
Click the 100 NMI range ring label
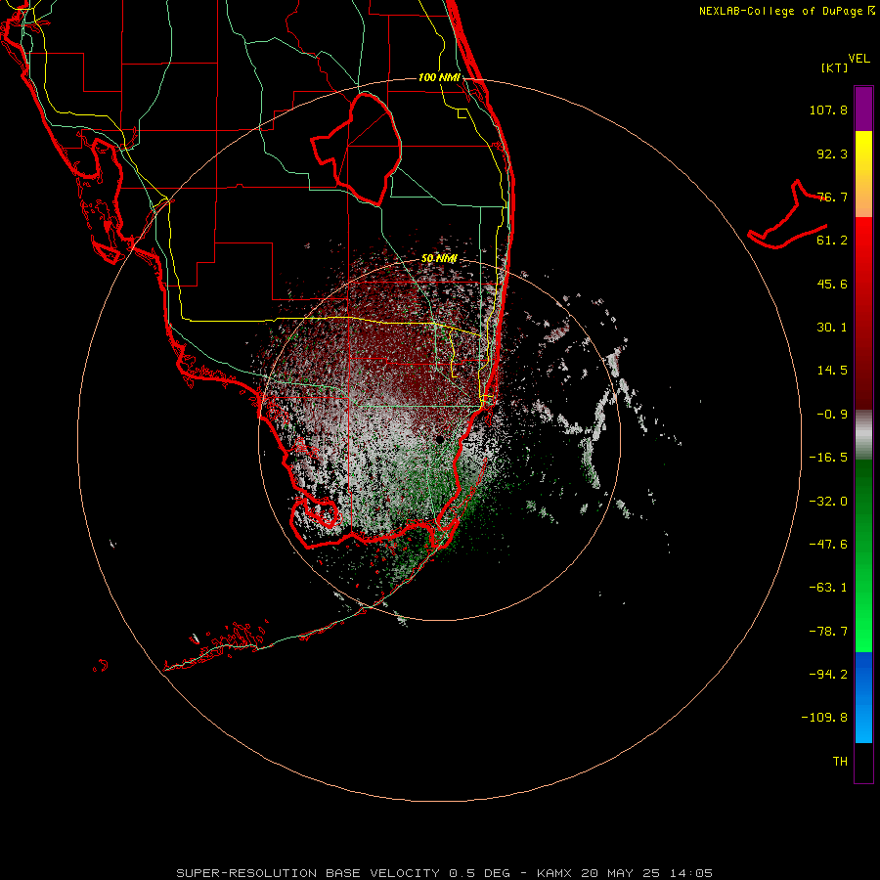439,77
